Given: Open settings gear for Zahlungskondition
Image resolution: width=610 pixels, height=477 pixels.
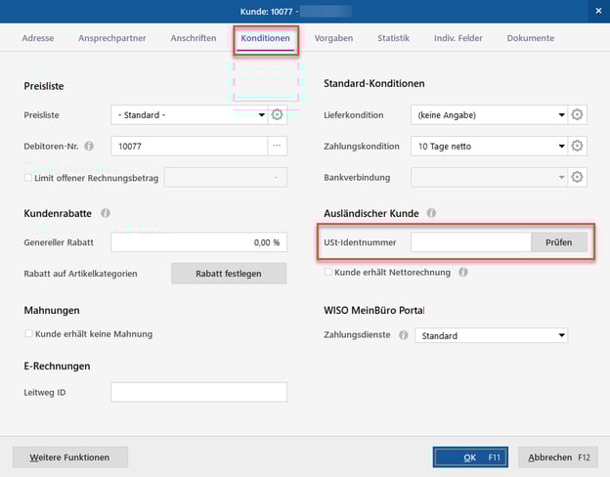Looking at the screenshot, I should [578, 146].
